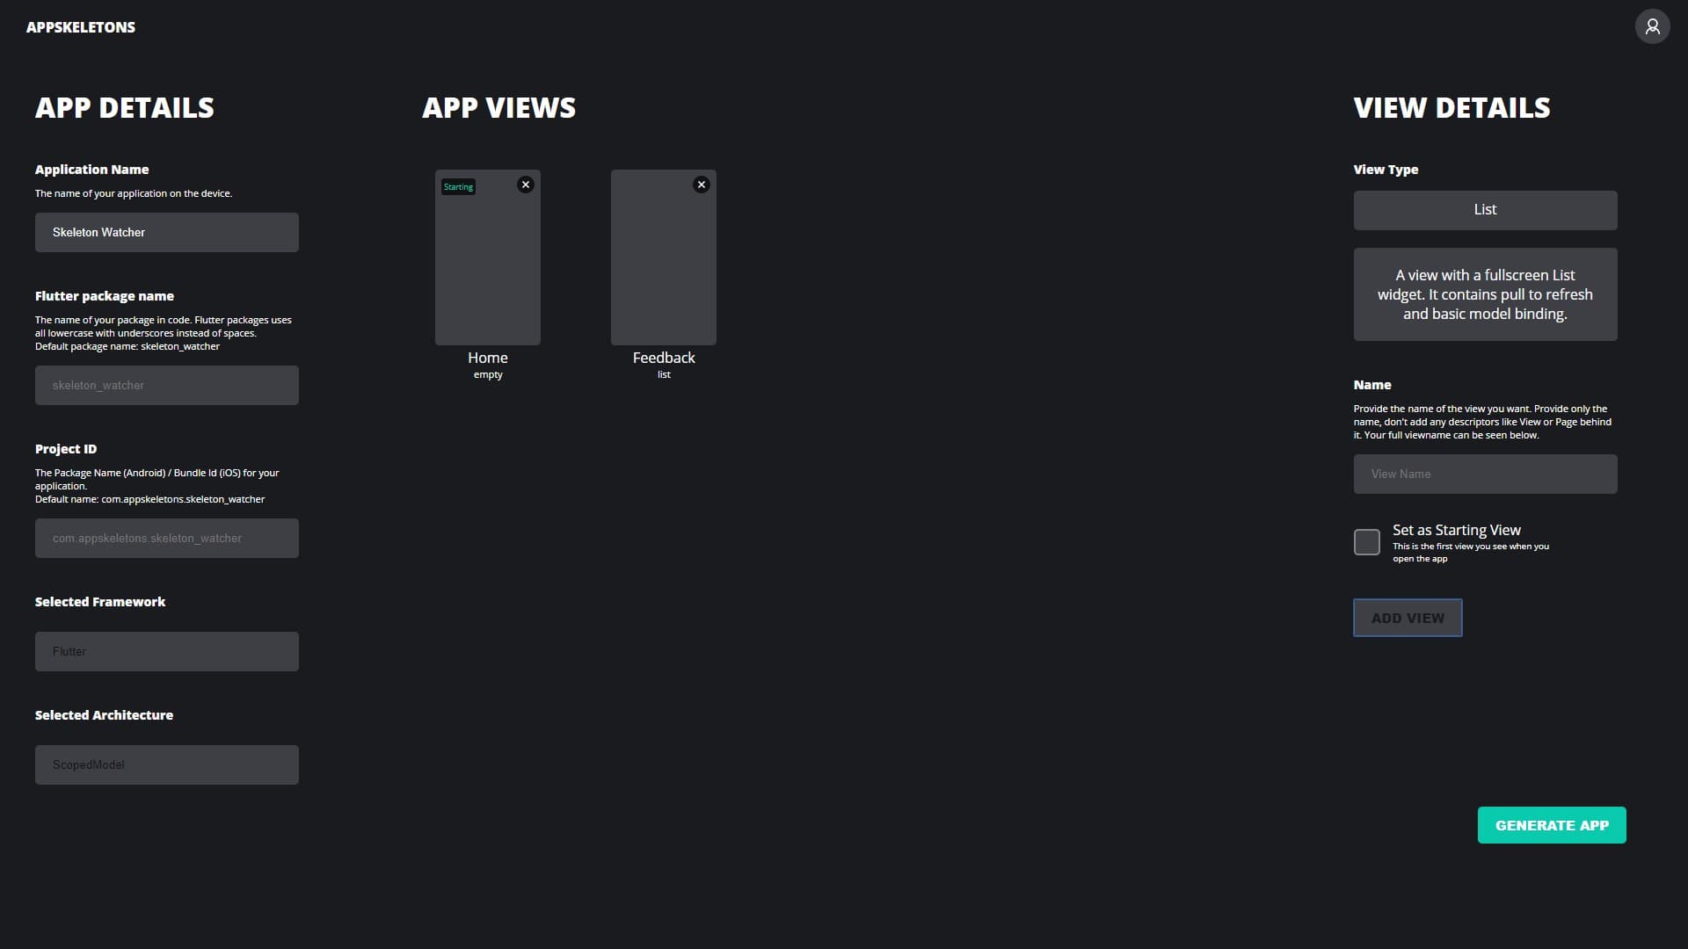Click the ADD VIEW button
The image size is (1688, 949).
point(1408,618)
